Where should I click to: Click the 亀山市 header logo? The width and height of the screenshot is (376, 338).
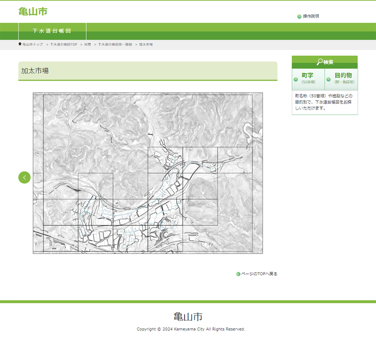tap(33, 12)
